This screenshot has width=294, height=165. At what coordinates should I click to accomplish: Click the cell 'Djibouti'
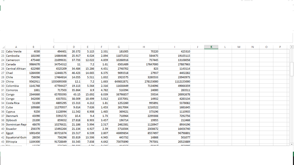16,120
